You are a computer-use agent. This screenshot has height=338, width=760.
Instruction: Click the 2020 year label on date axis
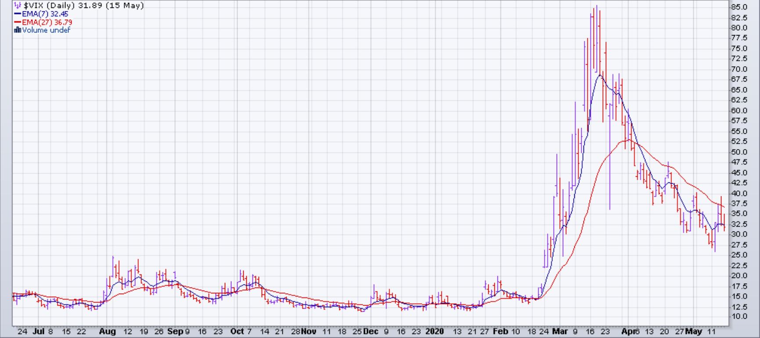click(x=435, y=331)
